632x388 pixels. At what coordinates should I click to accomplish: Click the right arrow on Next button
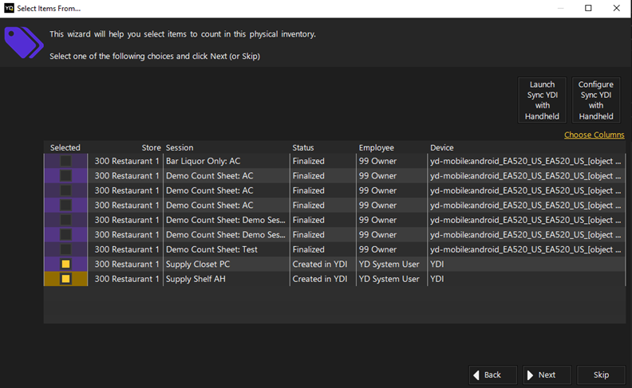530,374
